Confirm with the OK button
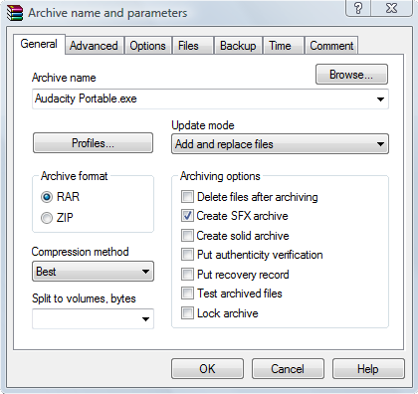The width and height of the screenshot is (418, 394). coord(207,368)
